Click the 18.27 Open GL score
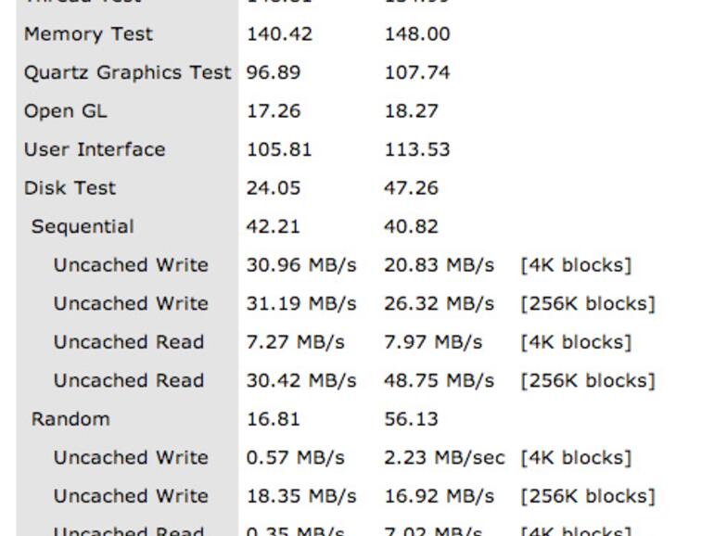714x536 pixels. pyautogui.click(x=411, y=111)
